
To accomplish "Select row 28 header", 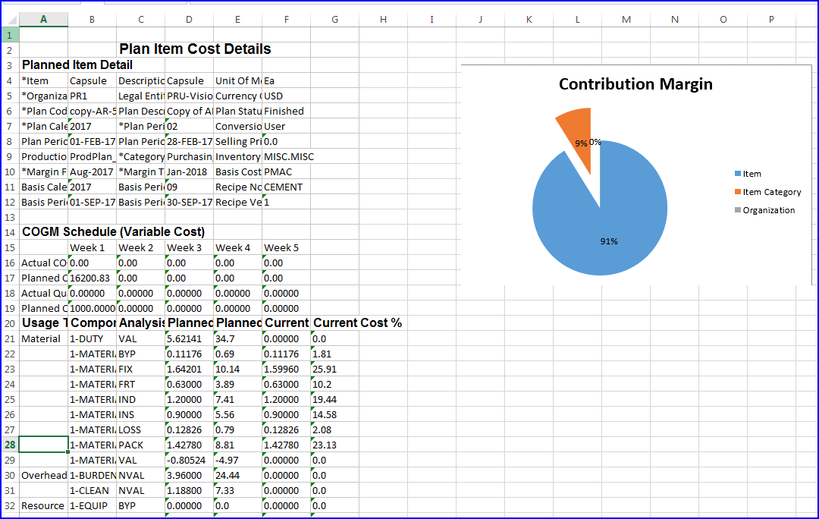I will 10,445.
